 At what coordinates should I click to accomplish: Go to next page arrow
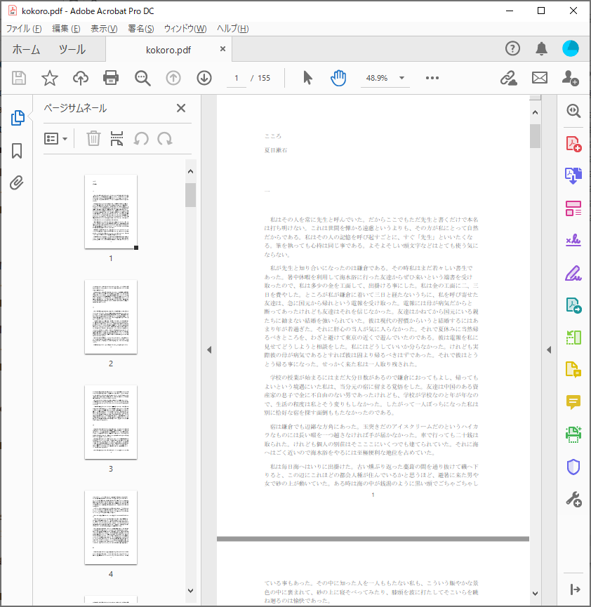pos(204,78)
